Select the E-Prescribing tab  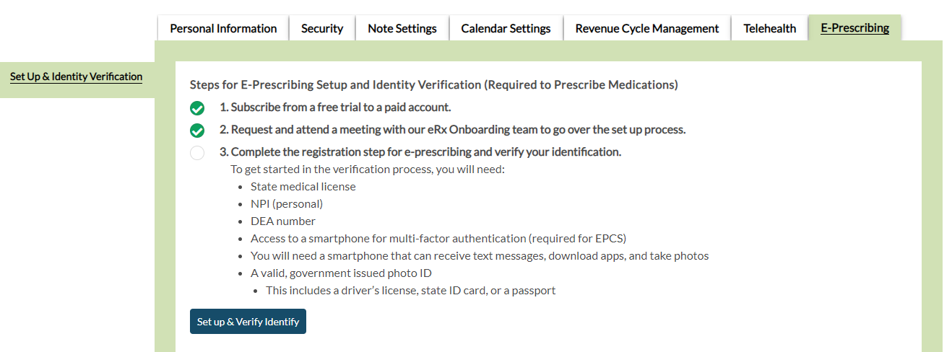click(x=854, y=28)
